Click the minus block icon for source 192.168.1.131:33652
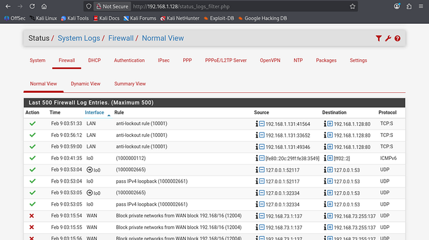This screenshot has height=240, width=429. coord(262,136)
